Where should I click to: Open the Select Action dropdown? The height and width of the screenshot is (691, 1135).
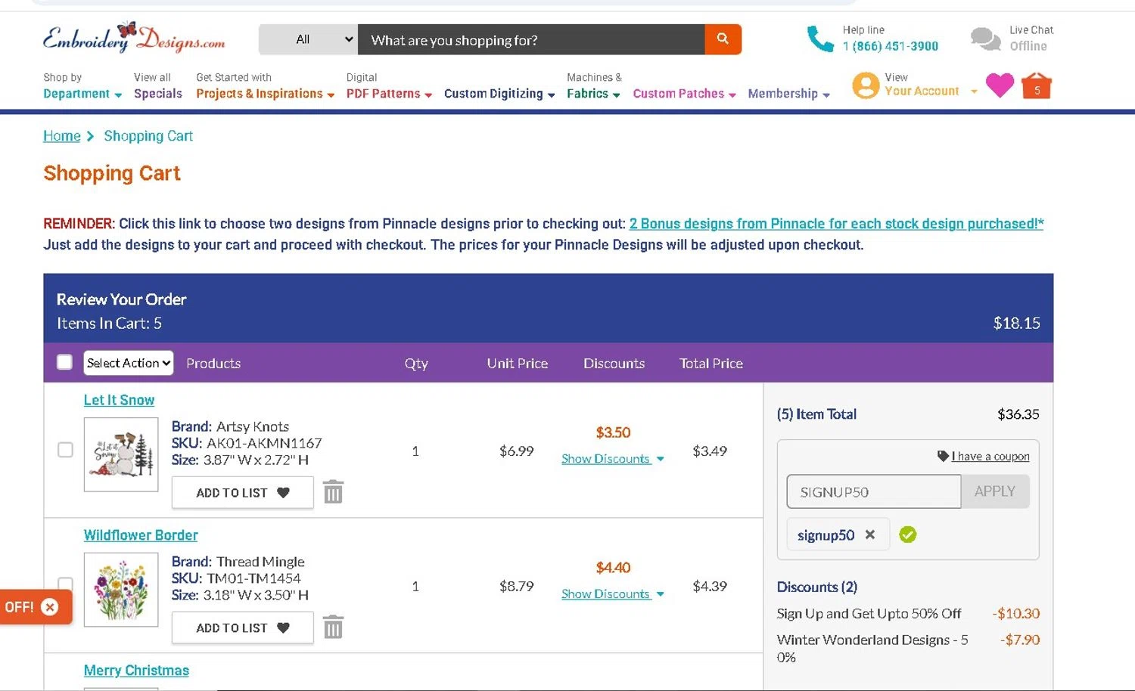[129, 363]
